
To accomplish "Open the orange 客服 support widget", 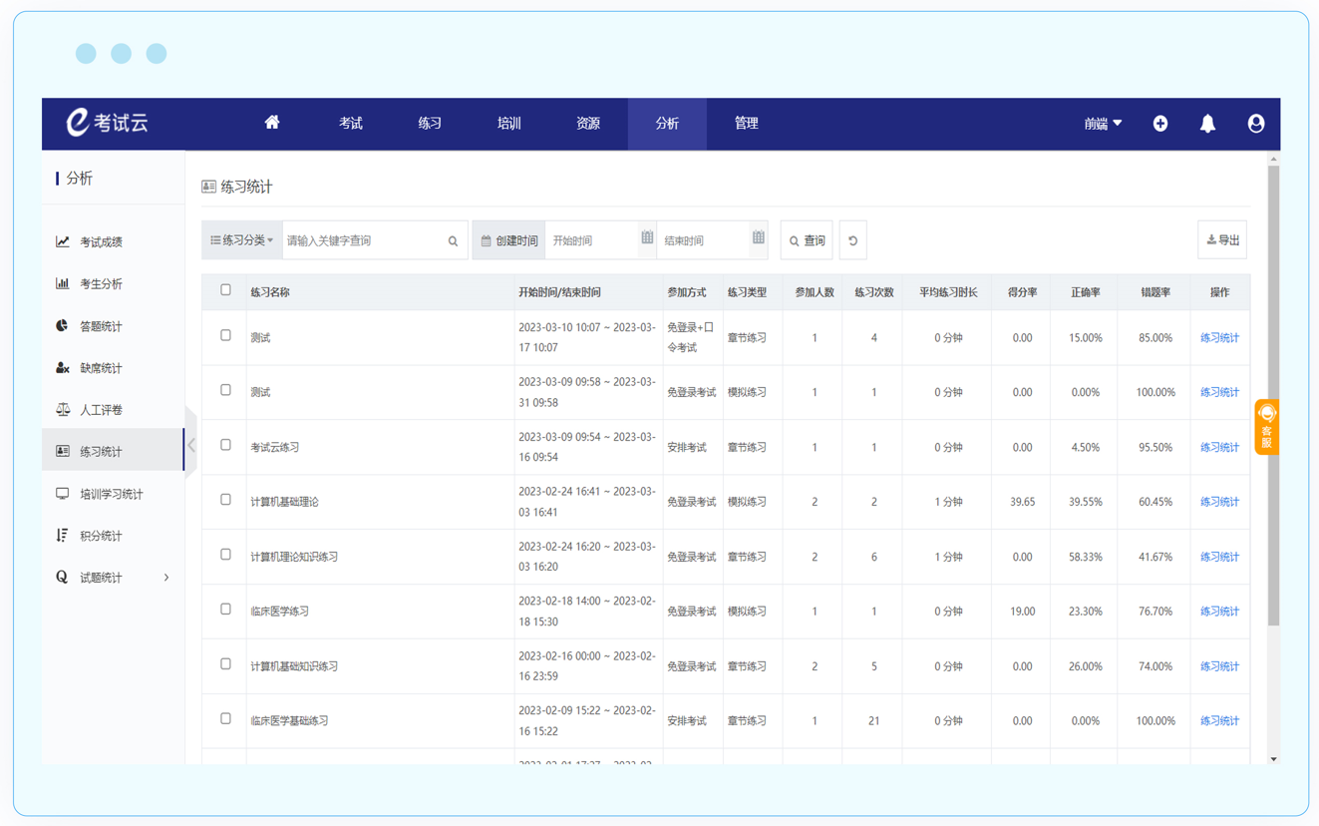I will (x=1266, y=427).
